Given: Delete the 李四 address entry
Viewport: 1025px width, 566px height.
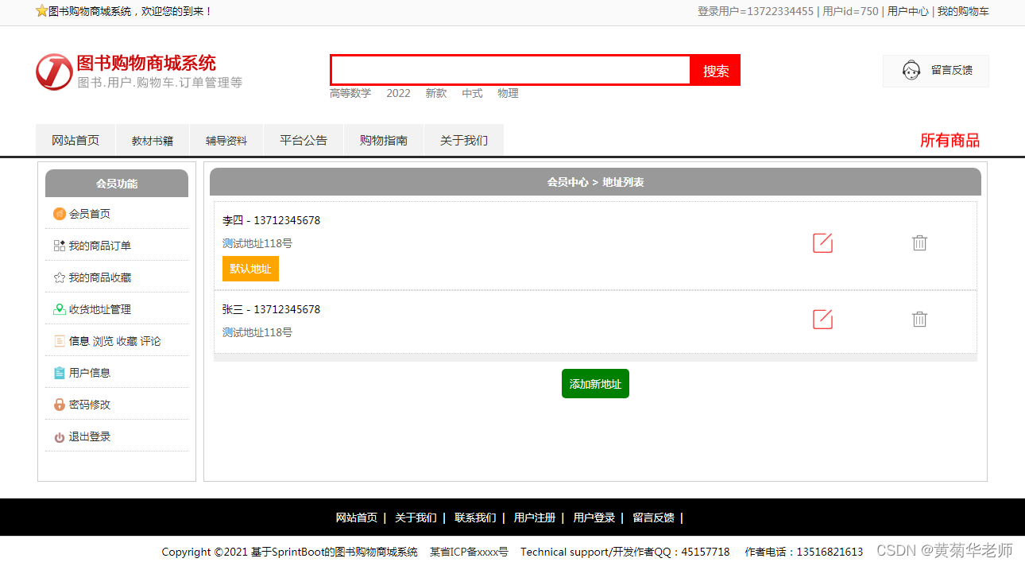Looking at the screenshot, I should tap(919, 242).
